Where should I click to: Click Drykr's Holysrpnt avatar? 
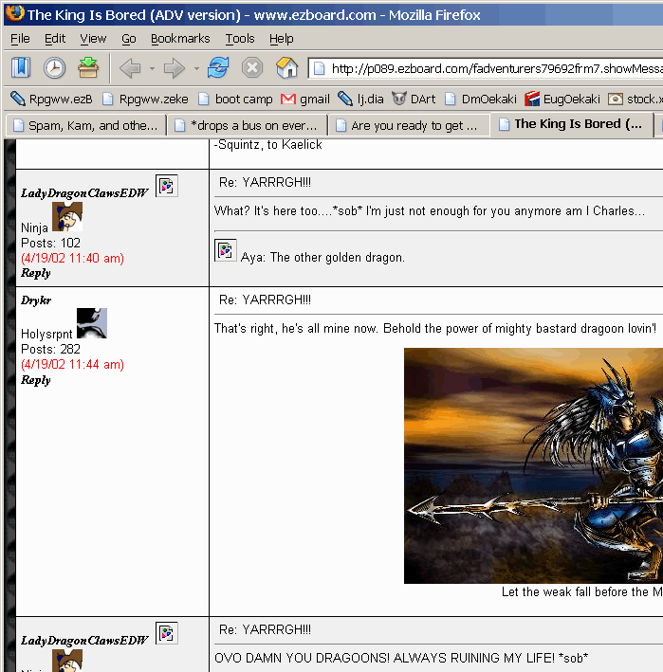(92, 323)
